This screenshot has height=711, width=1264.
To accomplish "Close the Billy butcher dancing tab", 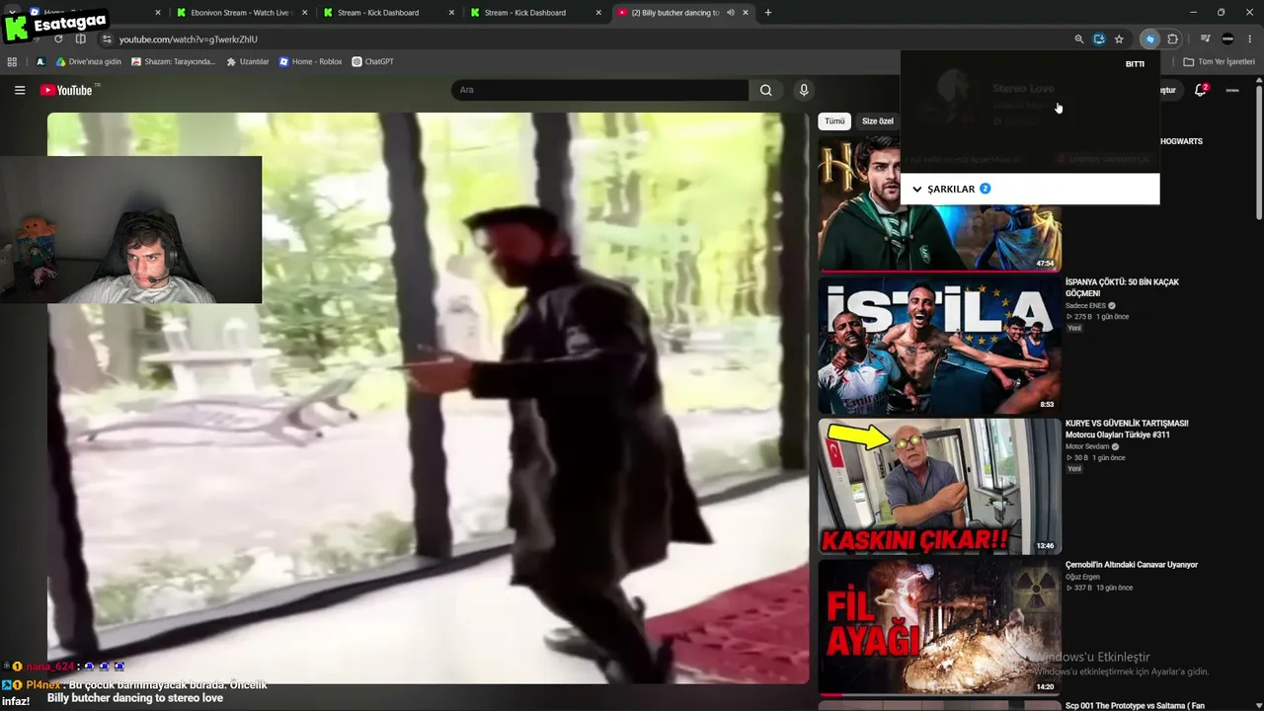I will [x=746, y=13].
